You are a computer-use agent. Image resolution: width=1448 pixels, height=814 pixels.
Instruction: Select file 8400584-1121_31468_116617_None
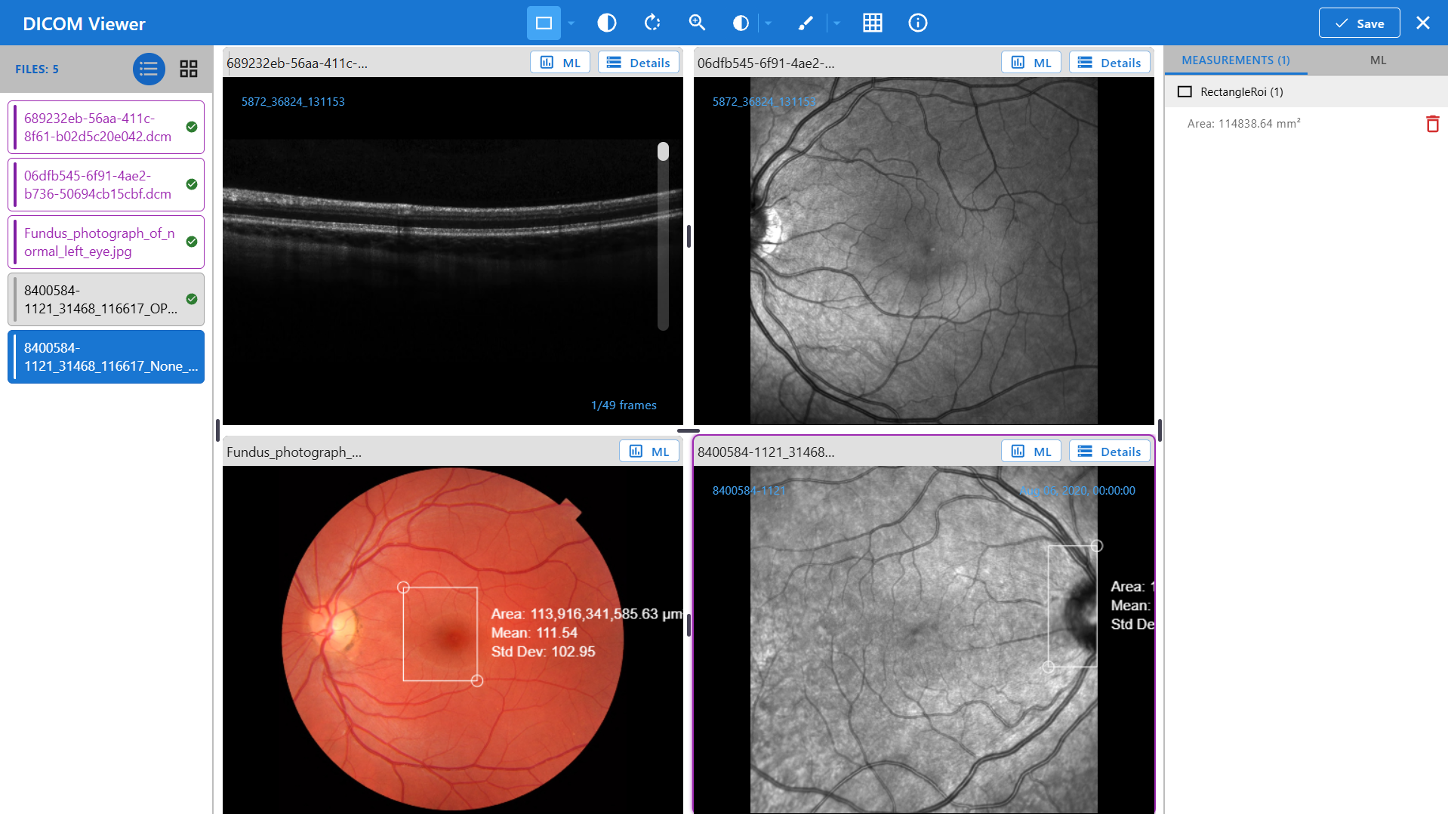(106, 357)
